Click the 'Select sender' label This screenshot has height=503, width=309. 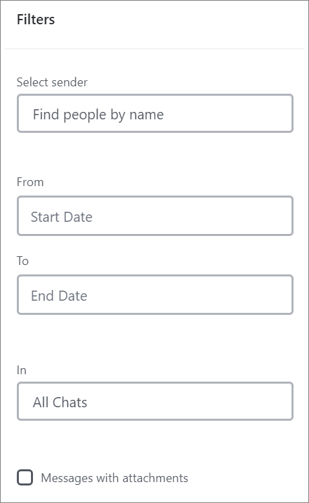click(x=52, y=82)
